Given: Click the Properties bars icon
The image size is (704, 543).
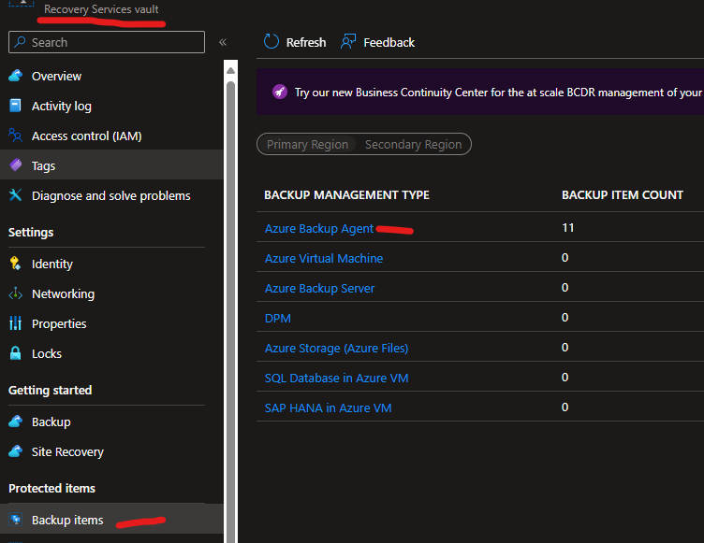Looking at the screenshot, I should pyautogui.click(x=15, y=323).
